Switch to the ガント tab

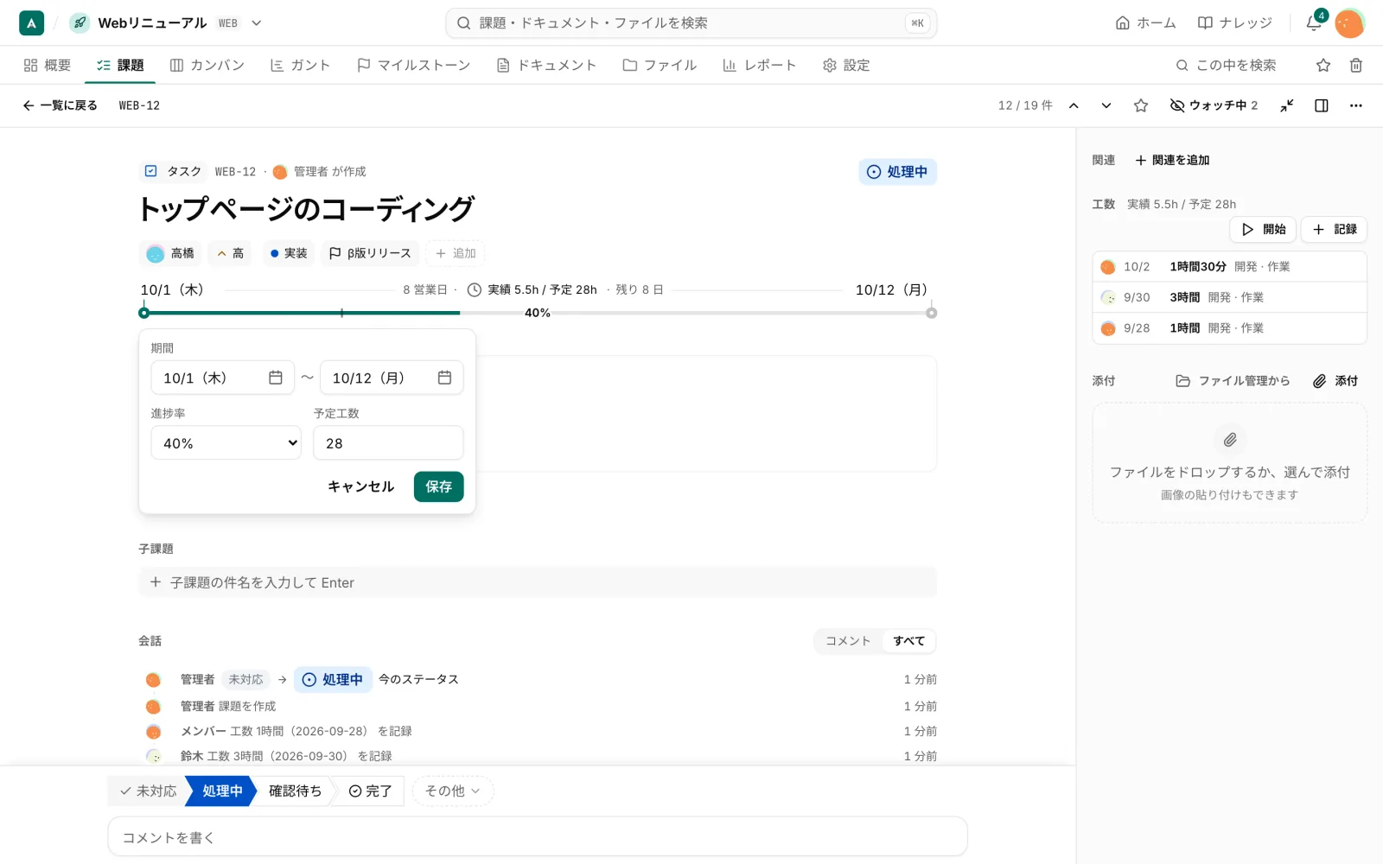coord(300,65)
